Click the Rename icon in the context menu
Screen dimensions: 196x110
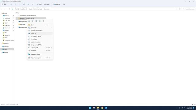click(36, 21)
